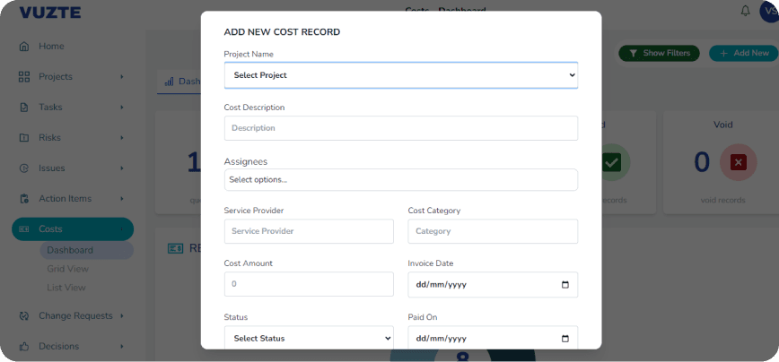Select Costs in the sidebar

[73, 229]
